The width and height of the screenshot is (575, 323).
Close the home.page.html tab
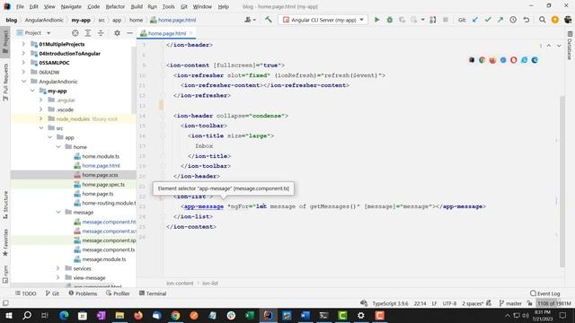click(191, 33)
